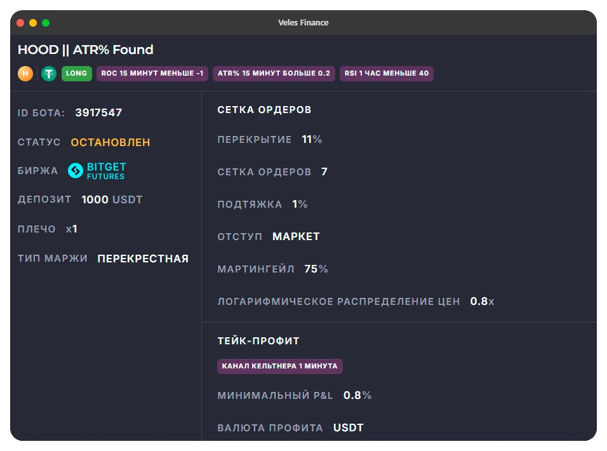This screenshot has width=607, height=451.
Task: Click the ПЕРЕКРЕСТНАЯ margin type value
Action: pyautogui.click(x=143, y=259)
